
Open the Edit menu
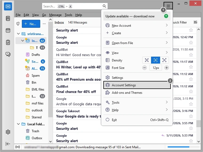[26, 15]
